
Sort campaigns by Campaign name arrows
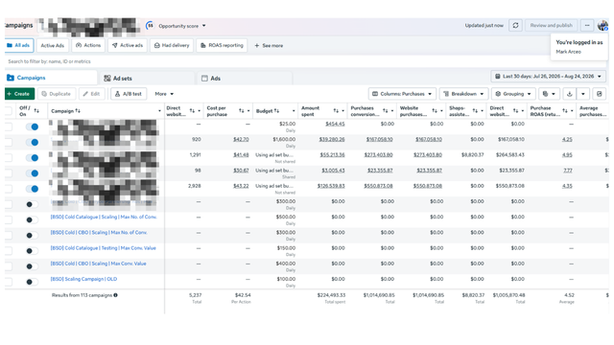point(78,111)
